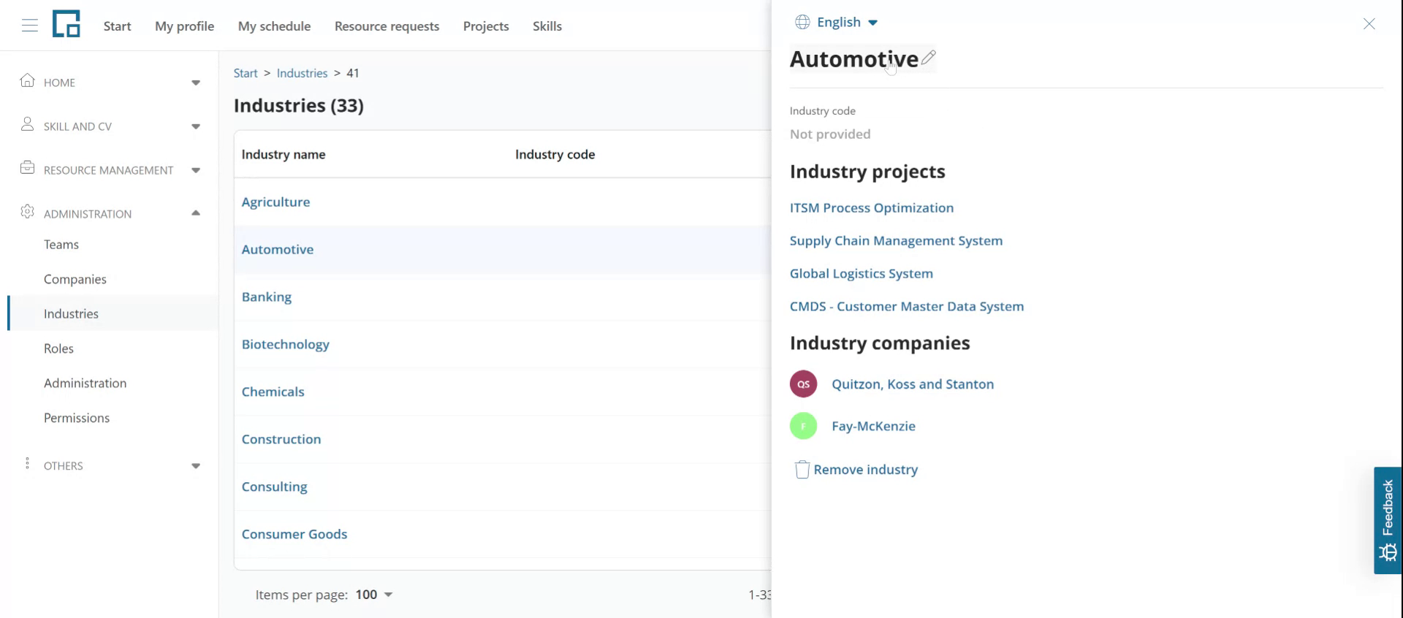Viewport: 1403px width, 618px height.
Task: Open Skills in top navigation
Action: (547, 26)
